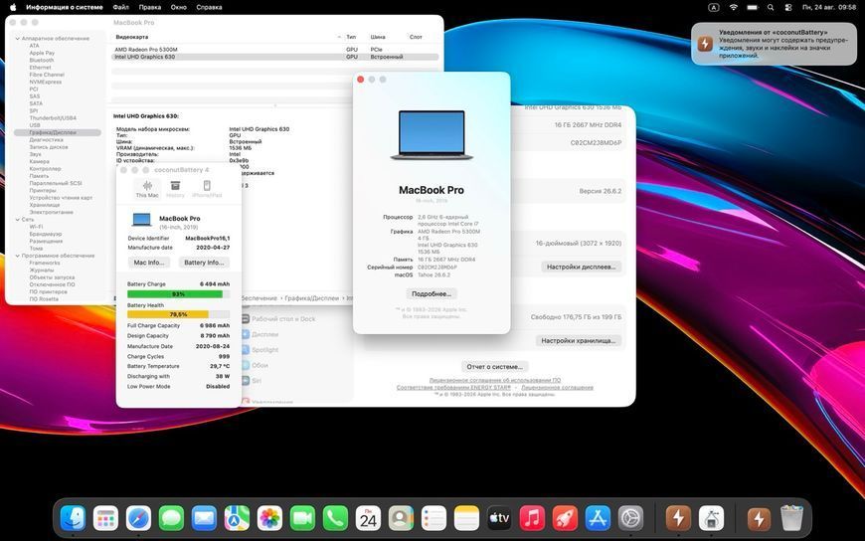Open the Правка menu
This screenshot has width=865, height=541.
point(150,7)
